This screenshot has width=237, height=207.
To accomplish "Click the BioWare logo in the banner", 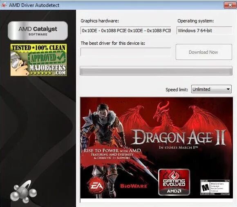I will pyautogui.click(x=134, y=186).
